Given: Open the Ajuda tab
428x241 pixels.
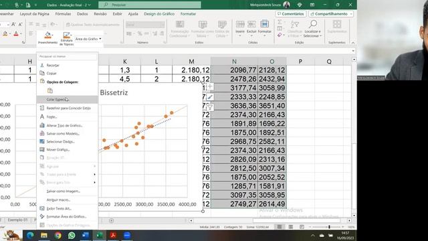Looking at the screenshot, I should click(x=133, y=13).
